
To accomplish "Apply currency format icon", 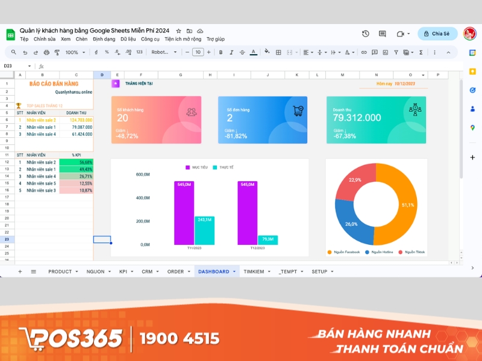I will tap(96, 52).
